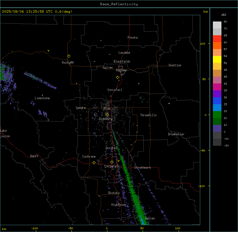Click the Cochrane label
This screenshot has height=232, width=238.
click(89, 157)
